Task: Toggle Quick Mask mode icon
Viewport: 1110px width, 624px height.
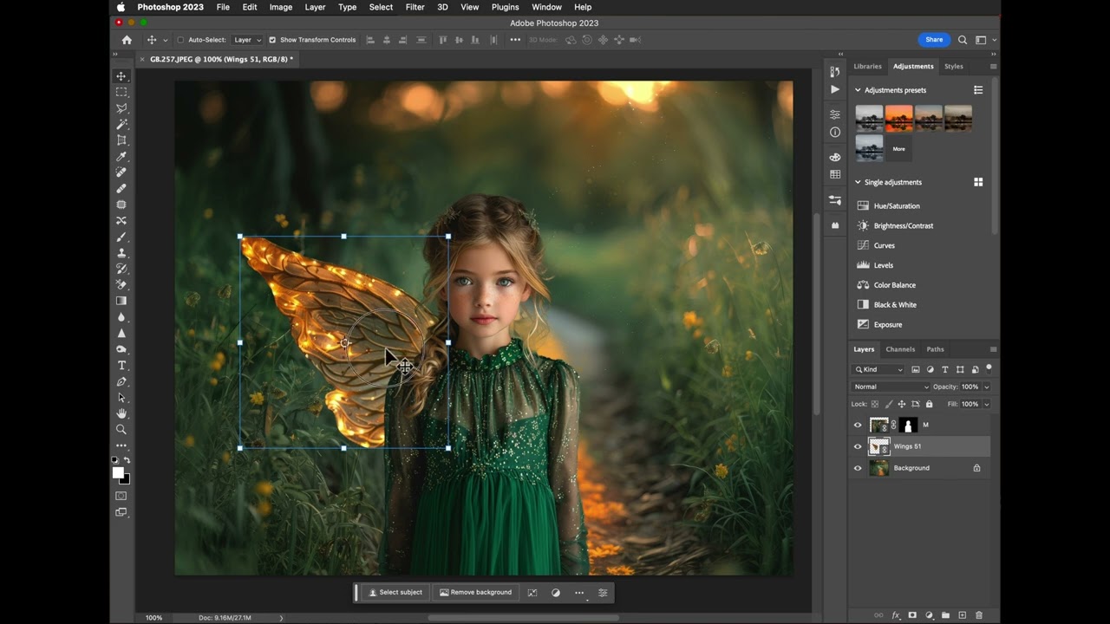Action: tap(121, 496)
